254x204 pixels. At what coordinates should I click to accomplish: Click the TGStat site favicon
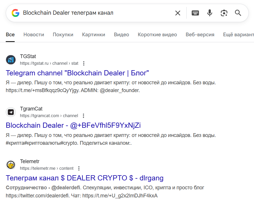11,60
